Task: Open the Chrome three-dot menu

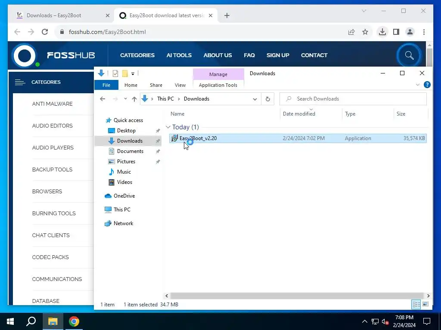Action: point(424,32)
